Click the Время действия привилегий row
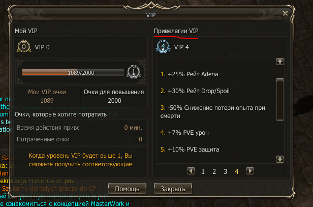Image resolution: width=313 pixels, height=207 pixels. [80, 128]
